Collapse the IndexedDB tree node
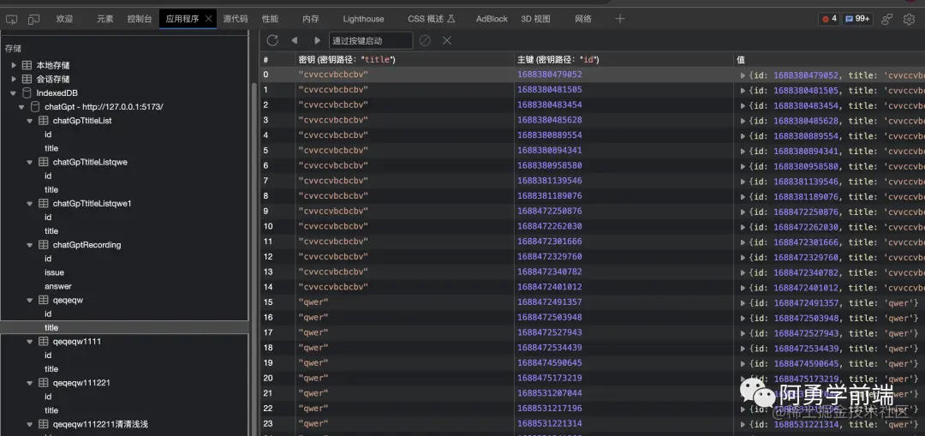This screenshot has width=925, height=436. (x=14, y=93)
